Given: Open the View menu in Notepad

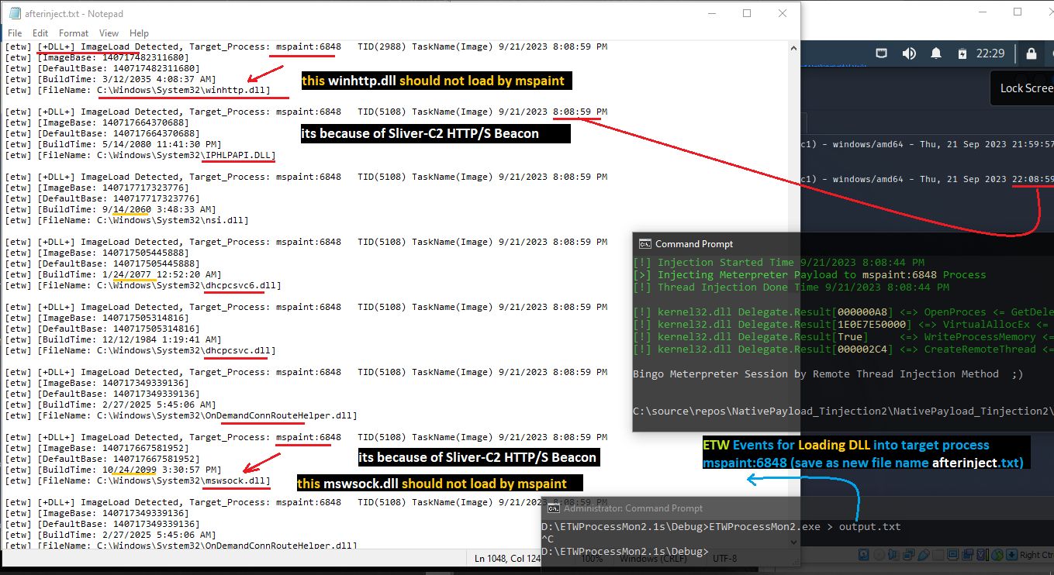Looking at the screenshot, I should click(x=108, y=33).
